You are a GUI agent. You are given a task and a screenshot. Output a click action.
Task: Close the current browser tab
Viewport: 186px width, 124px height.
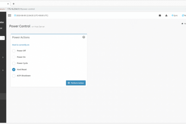click(x=8, y=4)
